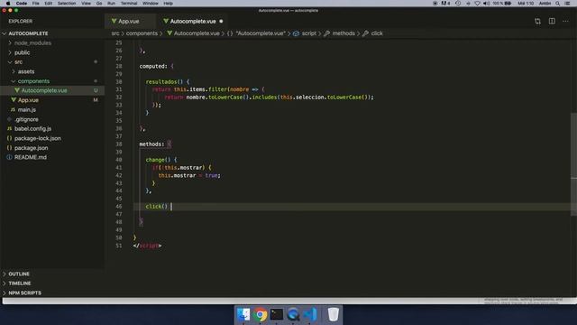The height and width of the screenshot is (325, 577).
Task: Open the Run menu
Action: [111, 4]
